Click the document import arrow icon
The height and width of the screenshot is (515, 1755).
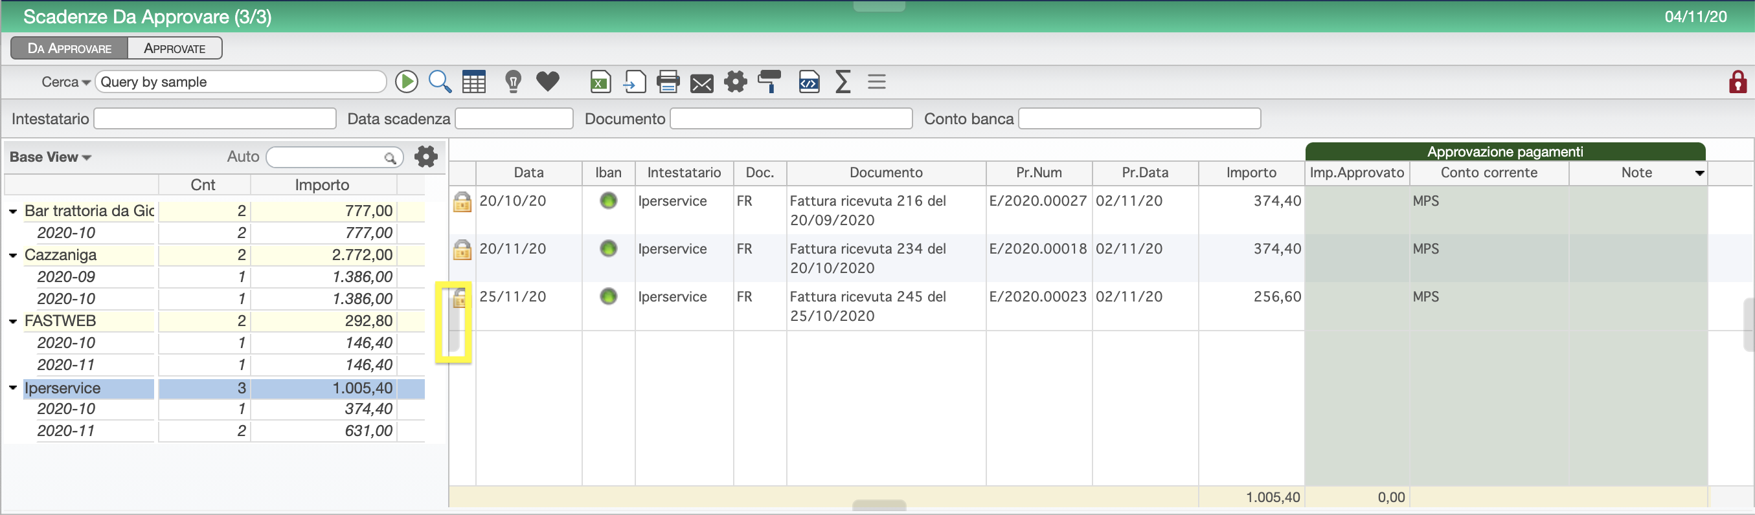tap(634, 82)
